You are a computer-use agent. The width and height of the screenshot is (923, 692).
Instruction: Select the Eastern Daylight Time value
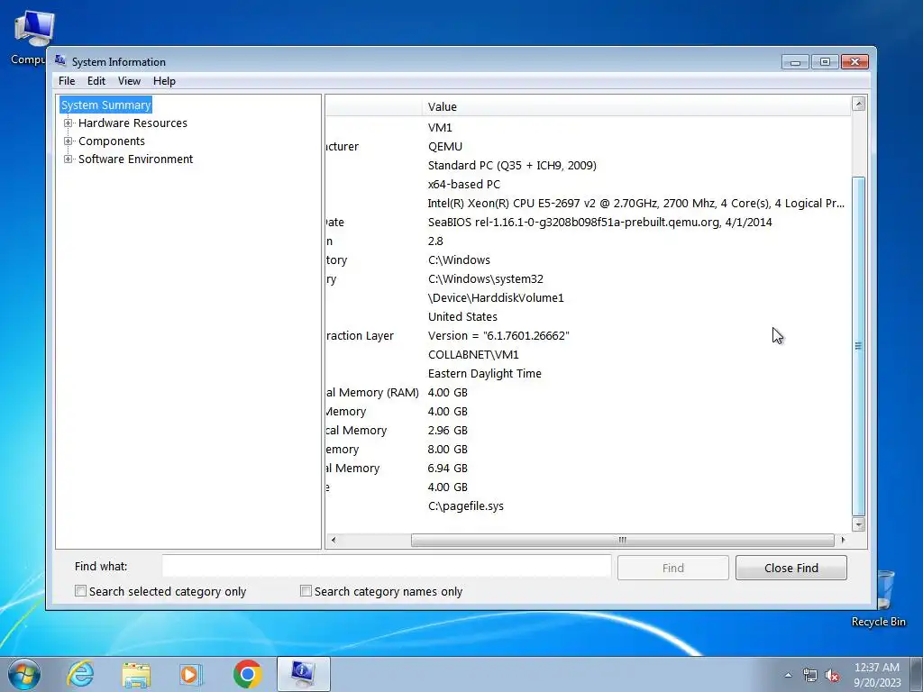[x=484, y=373]
